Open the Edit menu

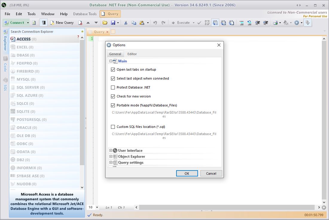pos(19,14)
